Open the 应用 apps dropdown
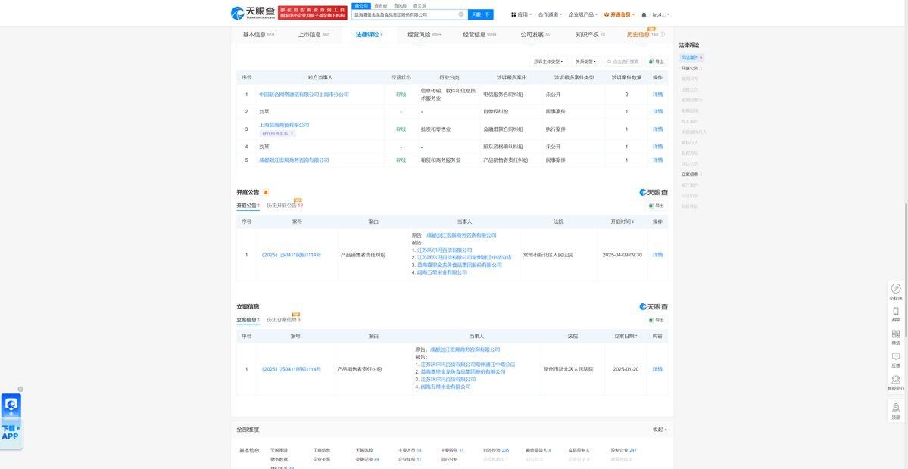 pyautogui.click(x=521, y=14)
